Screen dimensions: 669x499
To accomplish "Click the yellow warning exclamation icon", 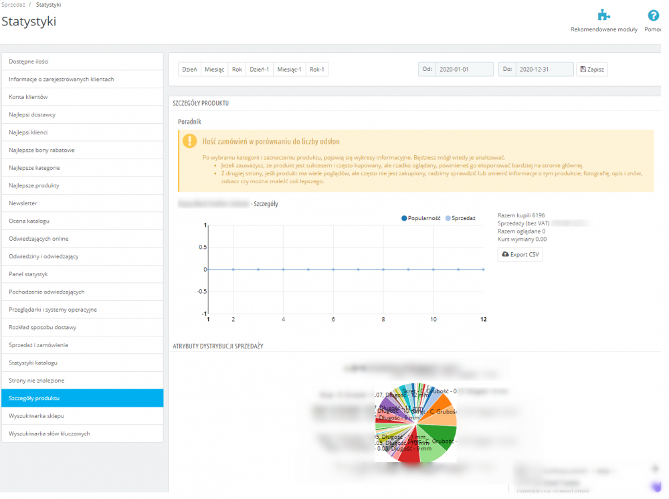I will click(189, 140).
